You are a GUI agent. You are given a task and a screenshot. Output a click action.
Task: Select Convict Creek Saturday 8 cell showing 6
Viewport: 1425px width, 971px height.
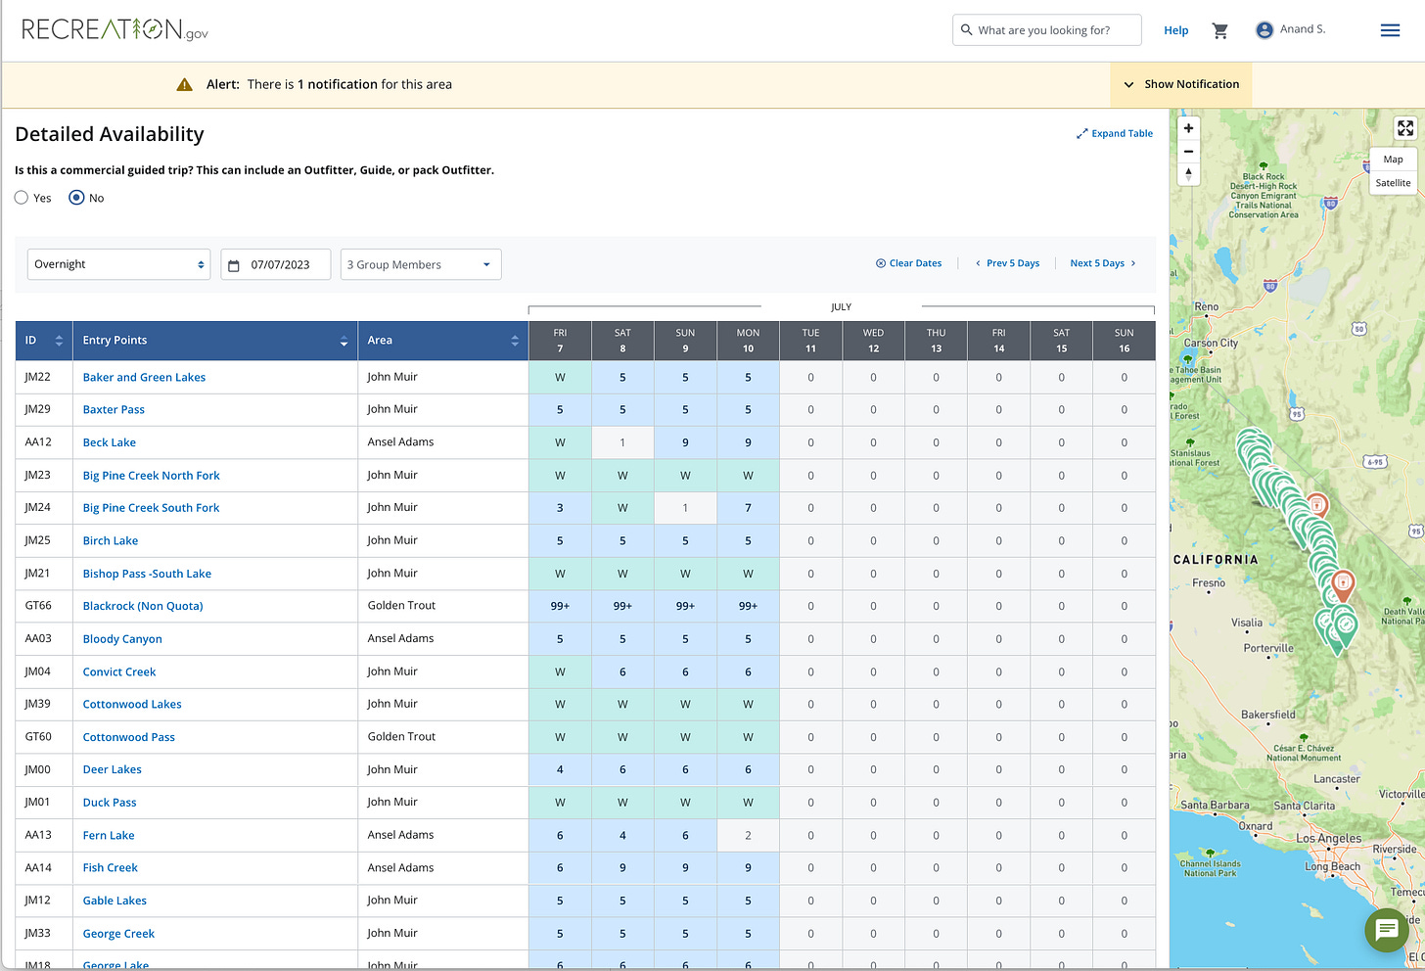(622, 671)
